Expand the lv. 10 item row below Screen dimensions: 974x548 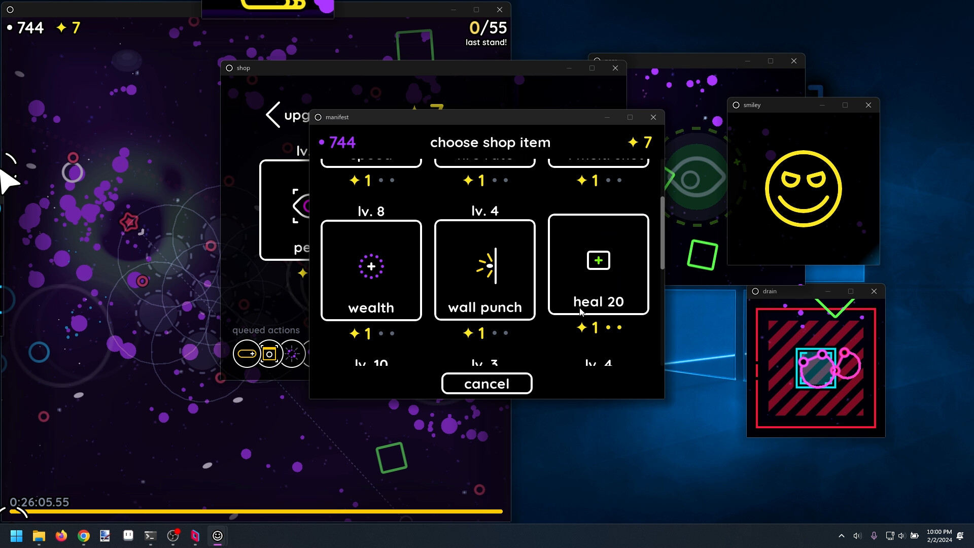pyautogui.click(x=371, y=363)
